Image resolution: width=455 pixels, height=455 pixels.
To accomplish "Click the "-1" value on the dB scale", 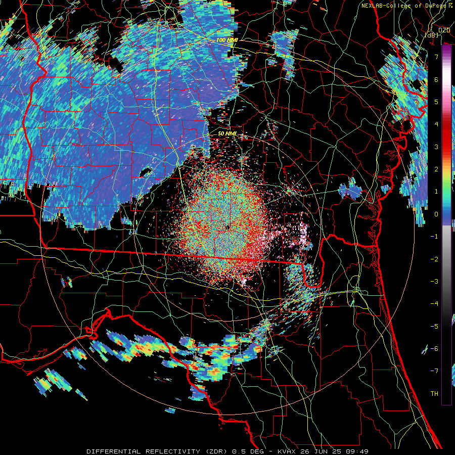I will (x=434, y=237).
